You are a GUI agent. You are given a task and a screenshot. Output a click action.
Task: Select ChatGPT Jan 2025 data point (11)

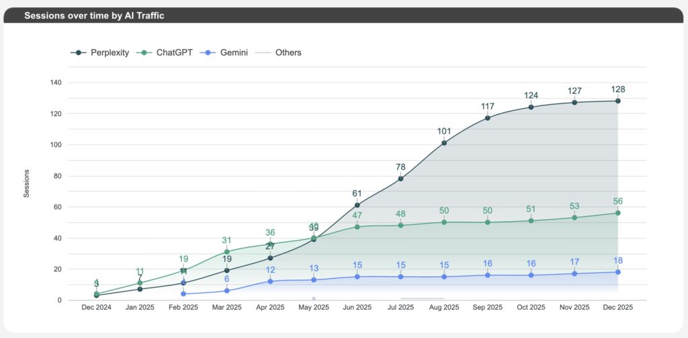(140, 283)
